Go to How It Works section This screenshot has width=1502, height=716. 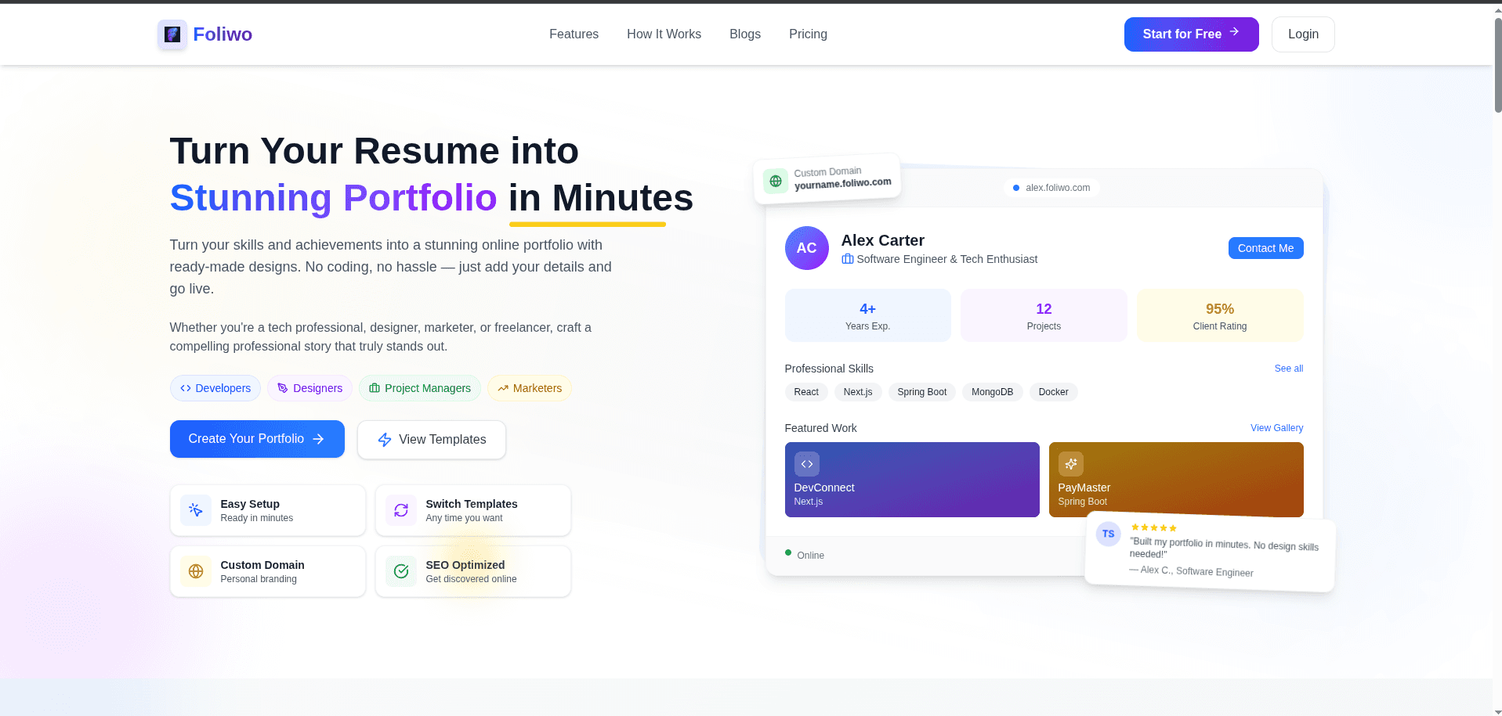(x=664, y=34)
